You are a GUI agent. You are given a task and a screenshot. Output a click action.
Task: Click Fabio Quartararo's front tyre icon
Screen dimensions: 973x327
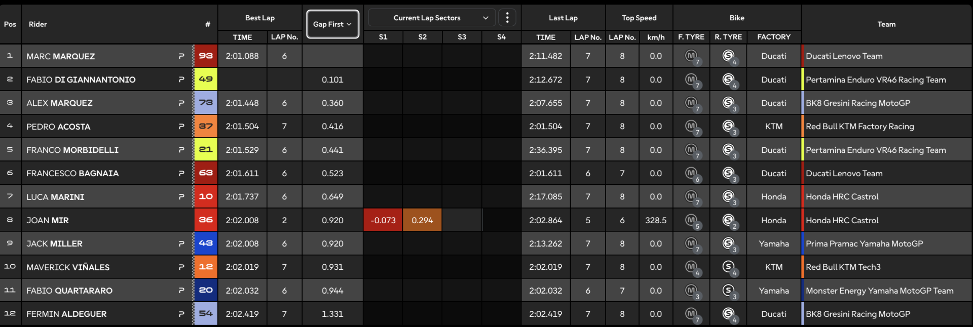pos(692,291)
